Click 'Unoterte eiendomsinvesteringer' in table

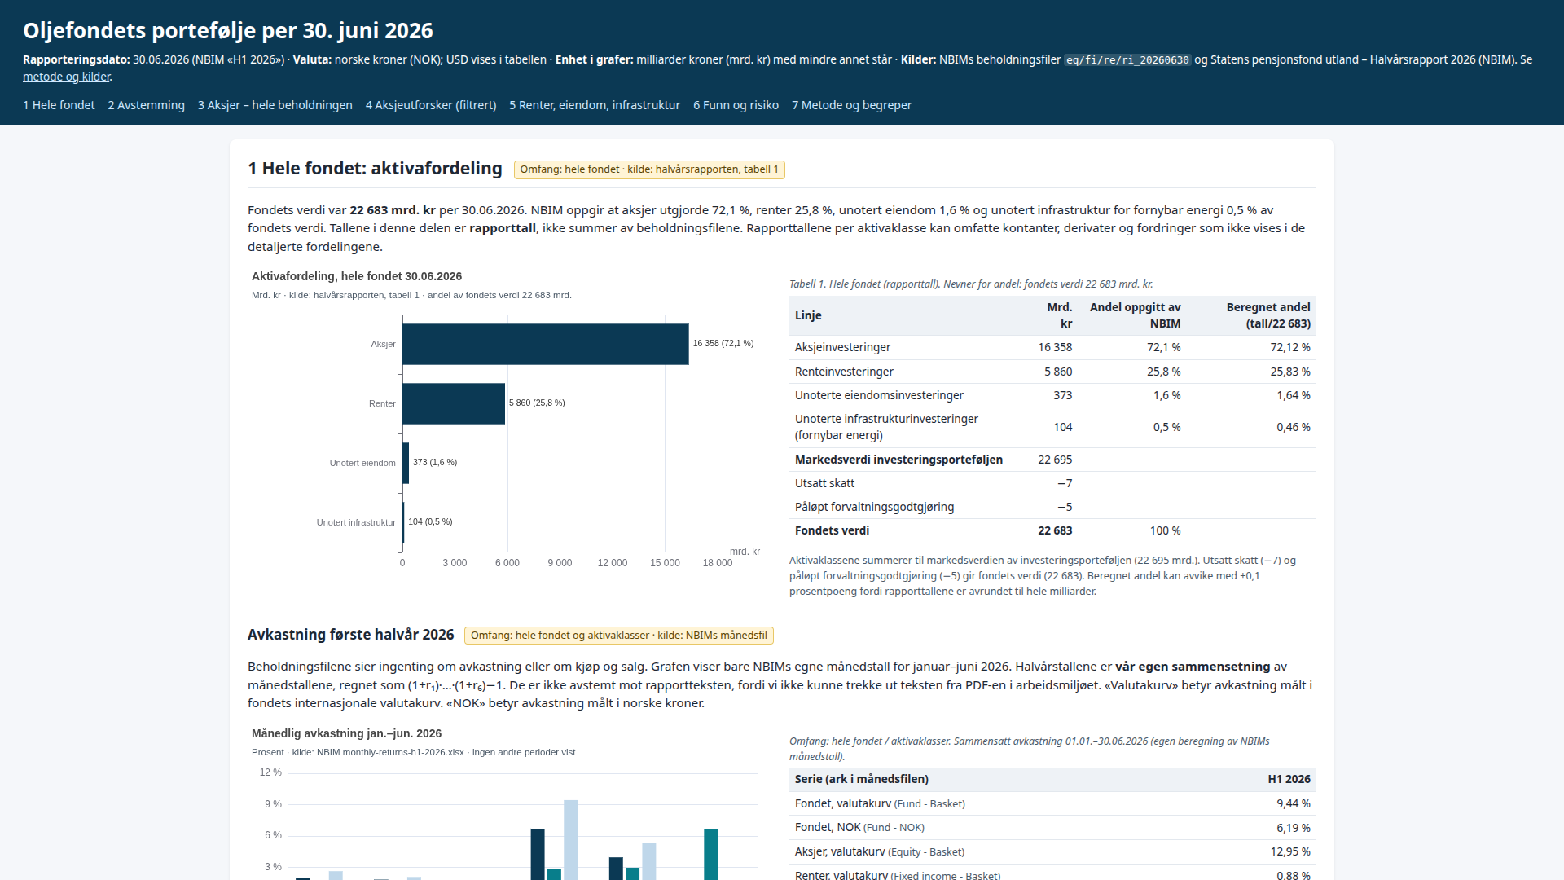point(879,395)
